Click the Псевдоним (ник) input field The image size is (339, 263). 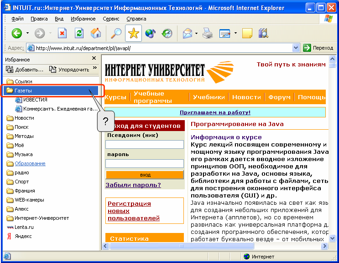coord(145,144)
